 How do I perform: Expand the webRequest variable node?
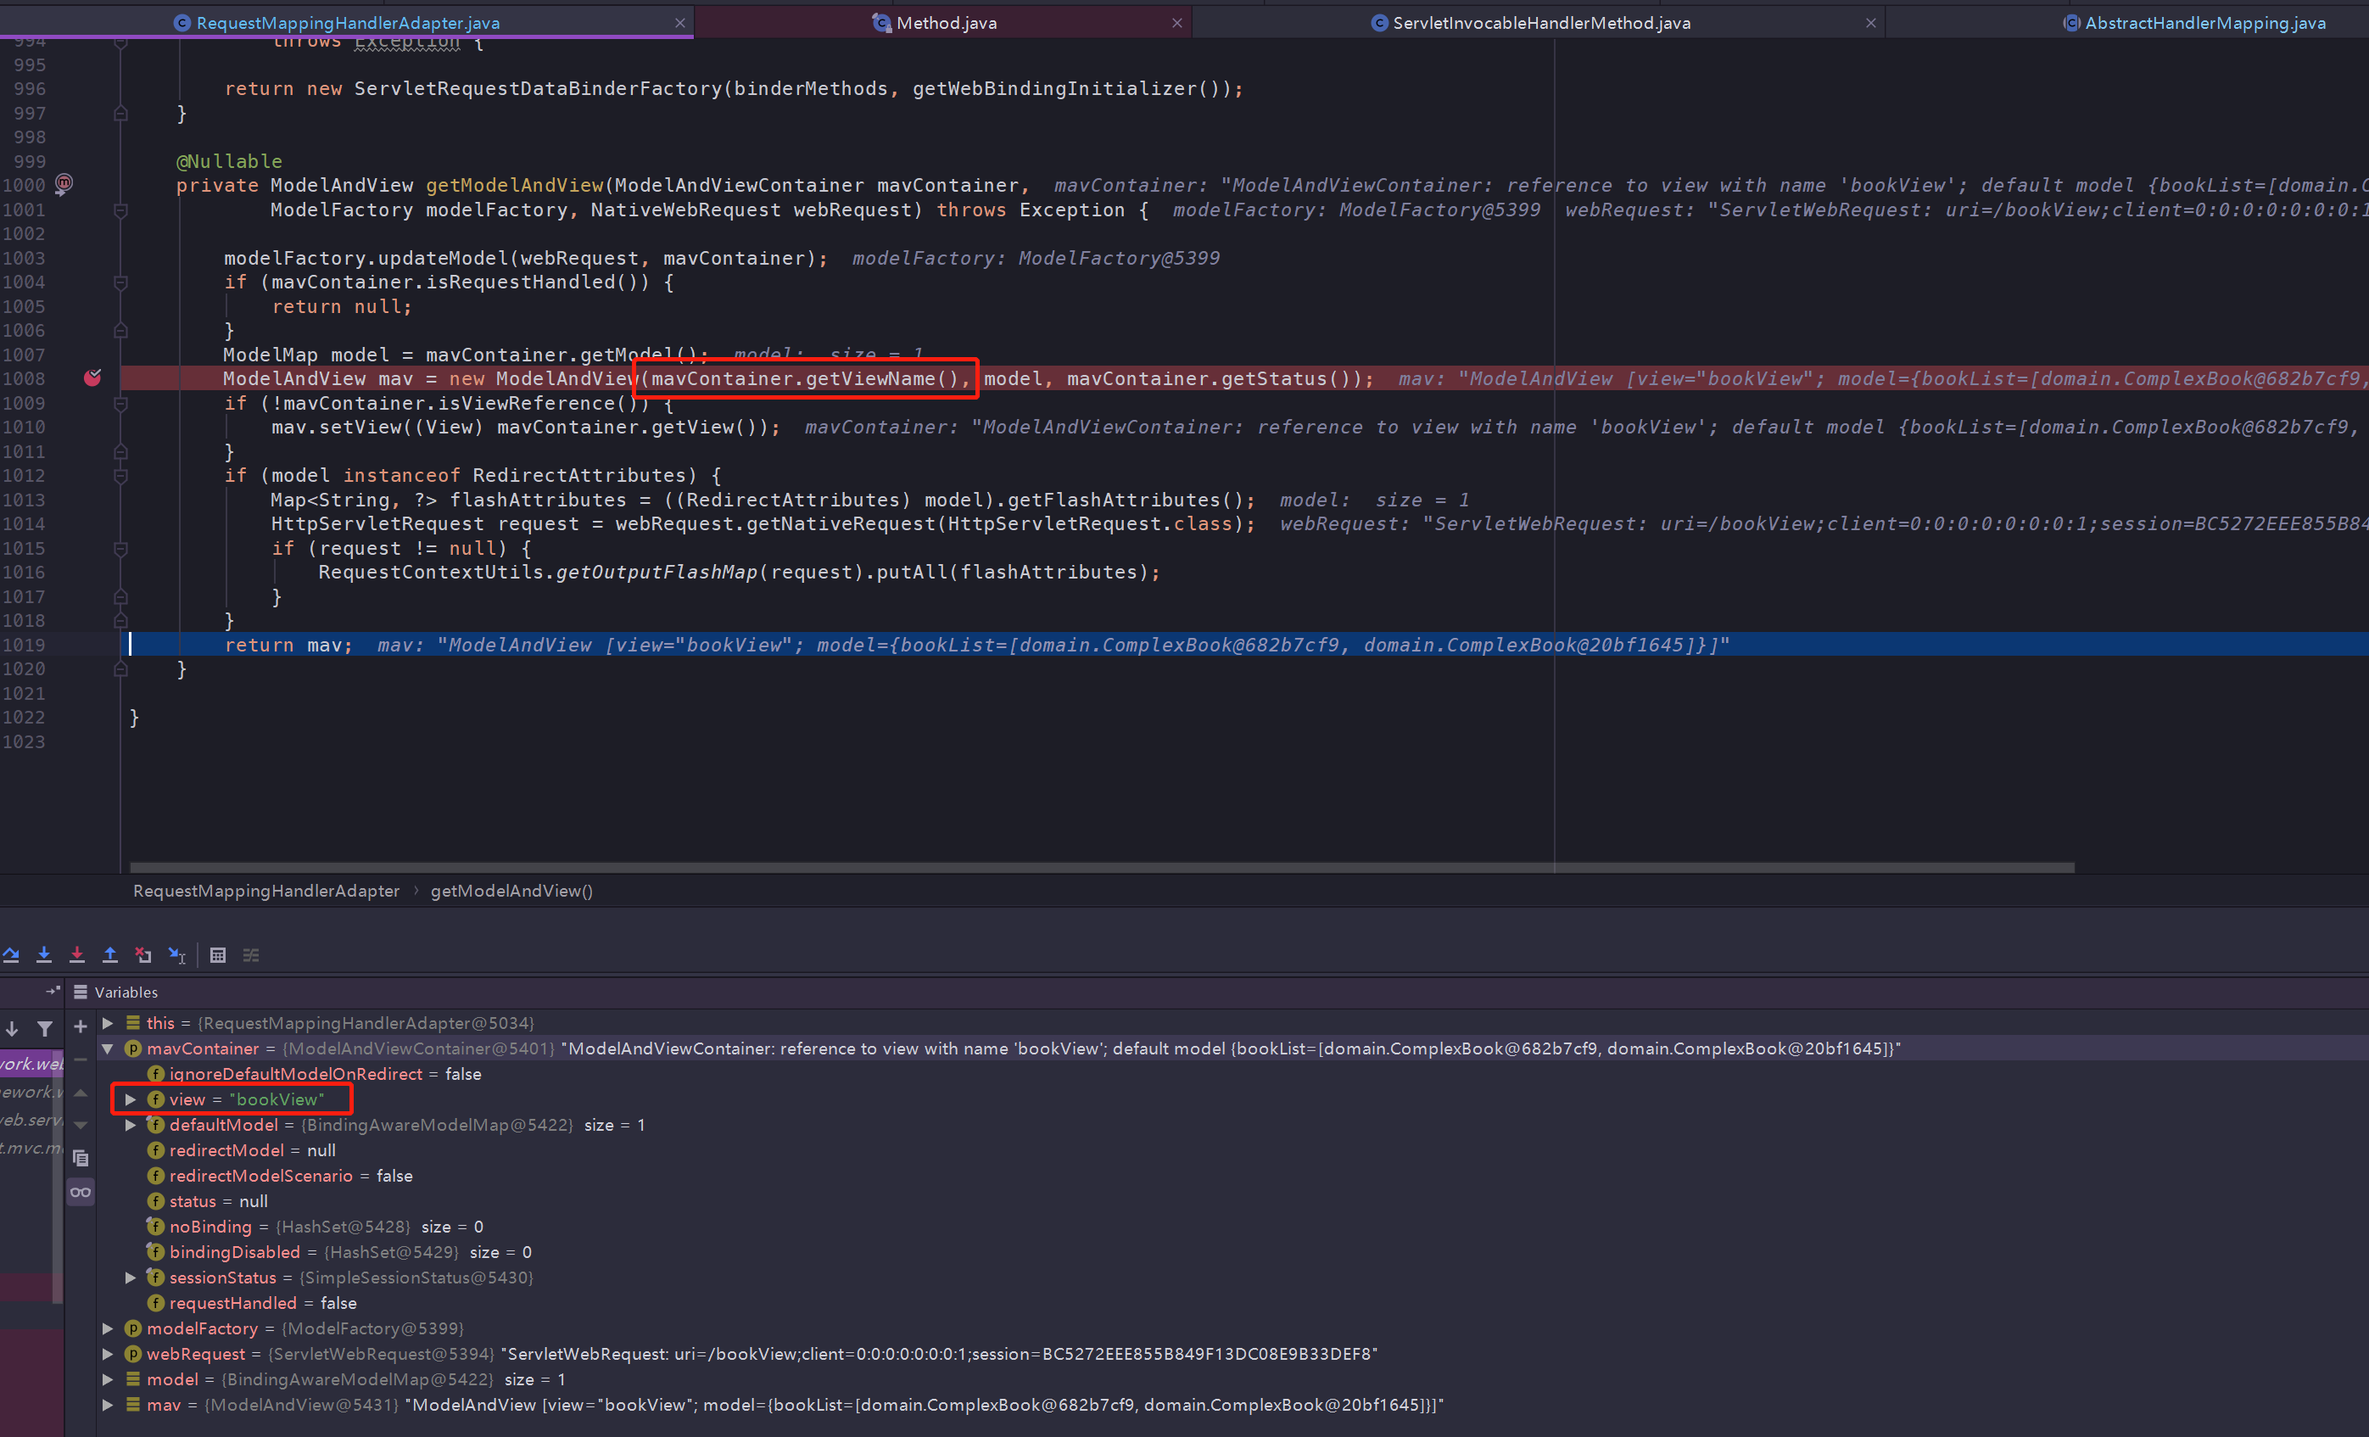(108, 1353)
